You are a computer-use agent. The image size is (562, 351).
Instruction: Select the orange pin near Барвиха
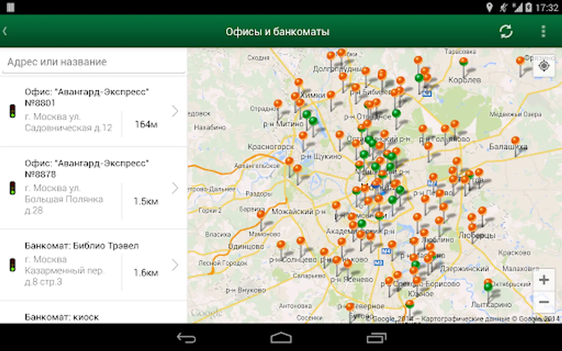point(261,214)
